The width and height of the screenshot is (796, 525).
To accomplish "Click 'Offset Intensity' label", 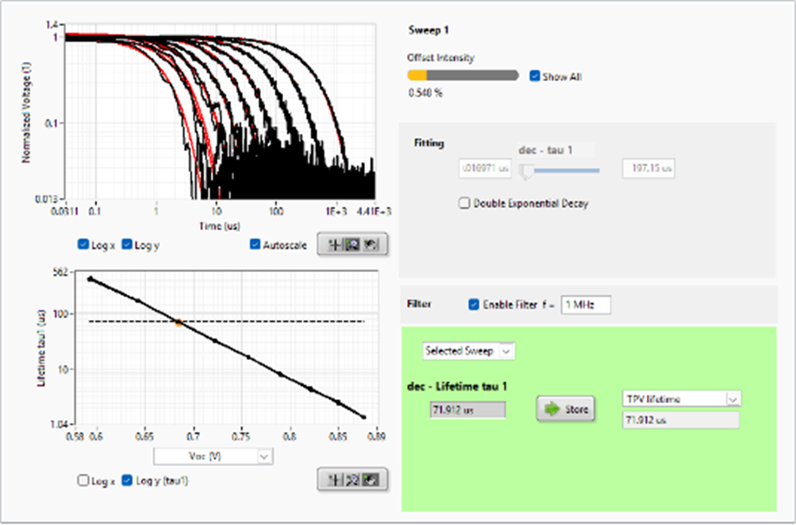I will (x=440, y=57).
